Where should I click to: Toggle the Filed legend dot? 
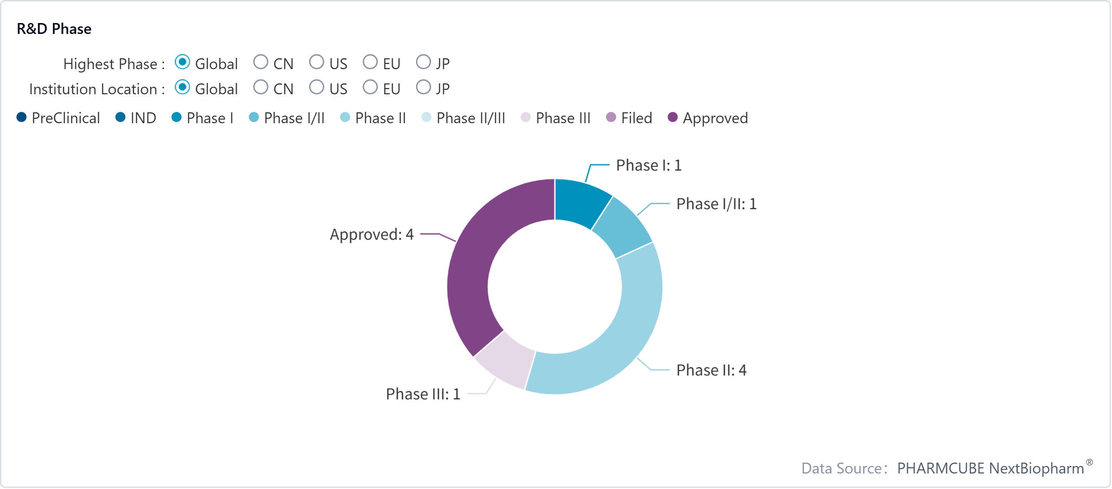click(611, 117)
